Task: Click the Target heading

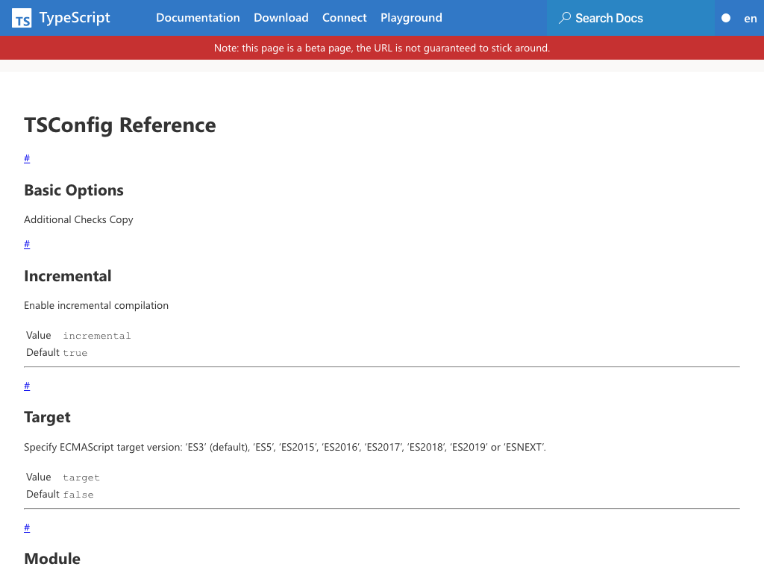Action: point(47,418)
